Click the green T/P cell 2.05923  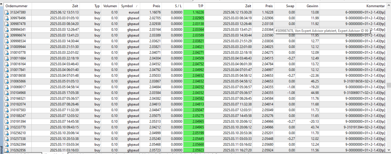click(194, 150)
